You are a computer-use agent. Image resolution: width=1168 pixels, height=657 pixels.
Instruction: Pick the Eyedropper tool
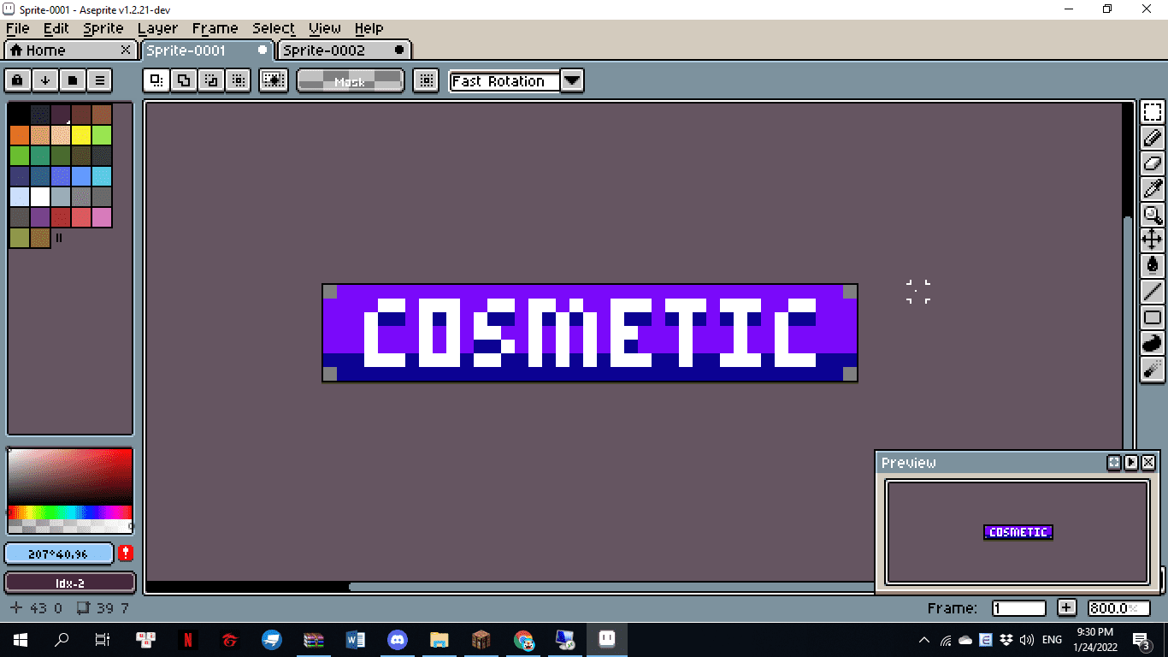point(1153,188)
